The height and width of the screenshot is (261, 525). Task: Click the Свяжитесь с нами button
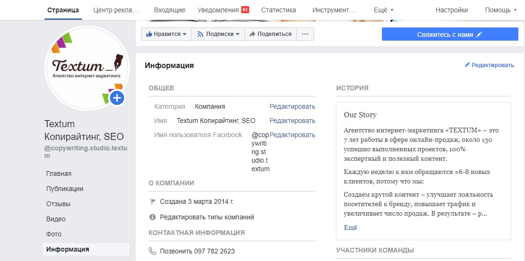click(x=450, y=34)
